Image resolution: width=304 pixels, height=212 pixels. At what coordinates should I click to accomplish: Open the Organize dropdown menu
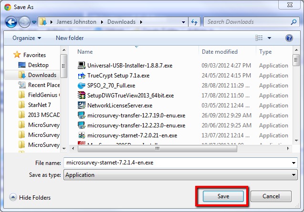[x=27, y=38]
